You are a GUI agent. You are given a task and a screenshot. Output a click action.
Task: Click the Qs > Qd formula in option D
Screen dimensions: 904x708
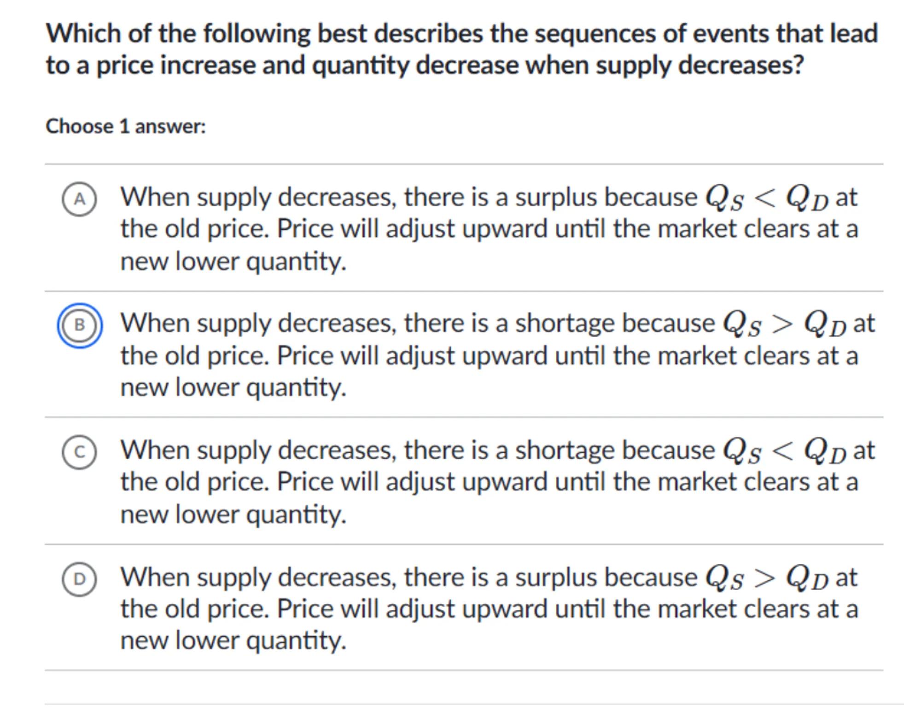[x=767, y=579]
